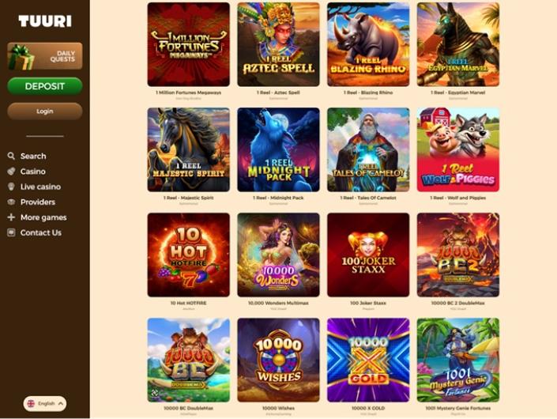
Task: Click the green DEPOSIT button
Action: [x=45, y=86]
